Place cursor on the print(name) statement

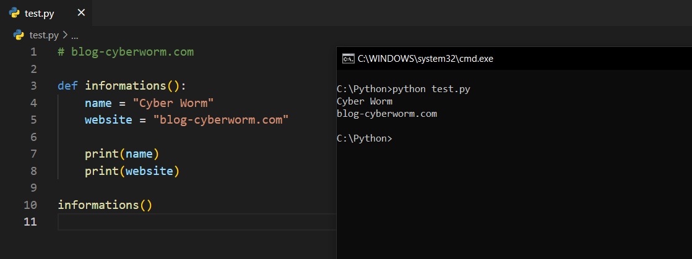[122, 154]
